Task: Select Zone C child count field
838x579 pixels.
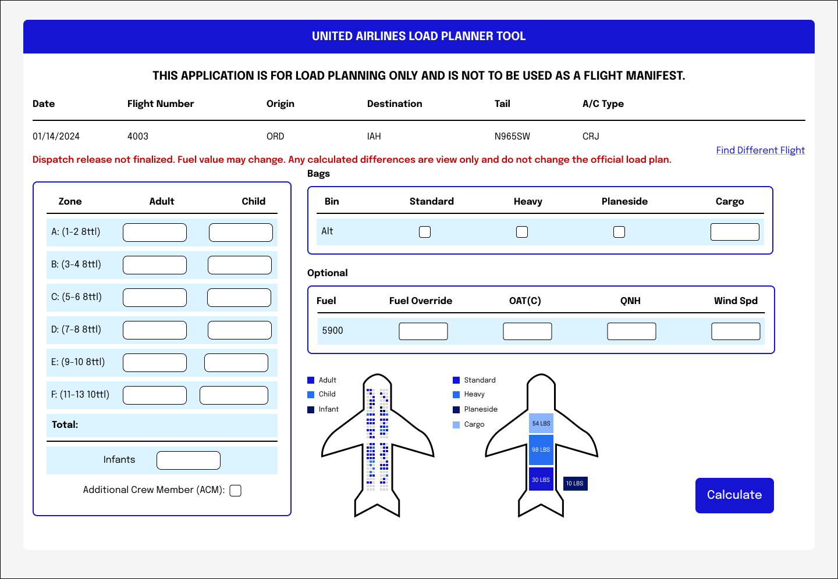Action: tap(239, 298)
